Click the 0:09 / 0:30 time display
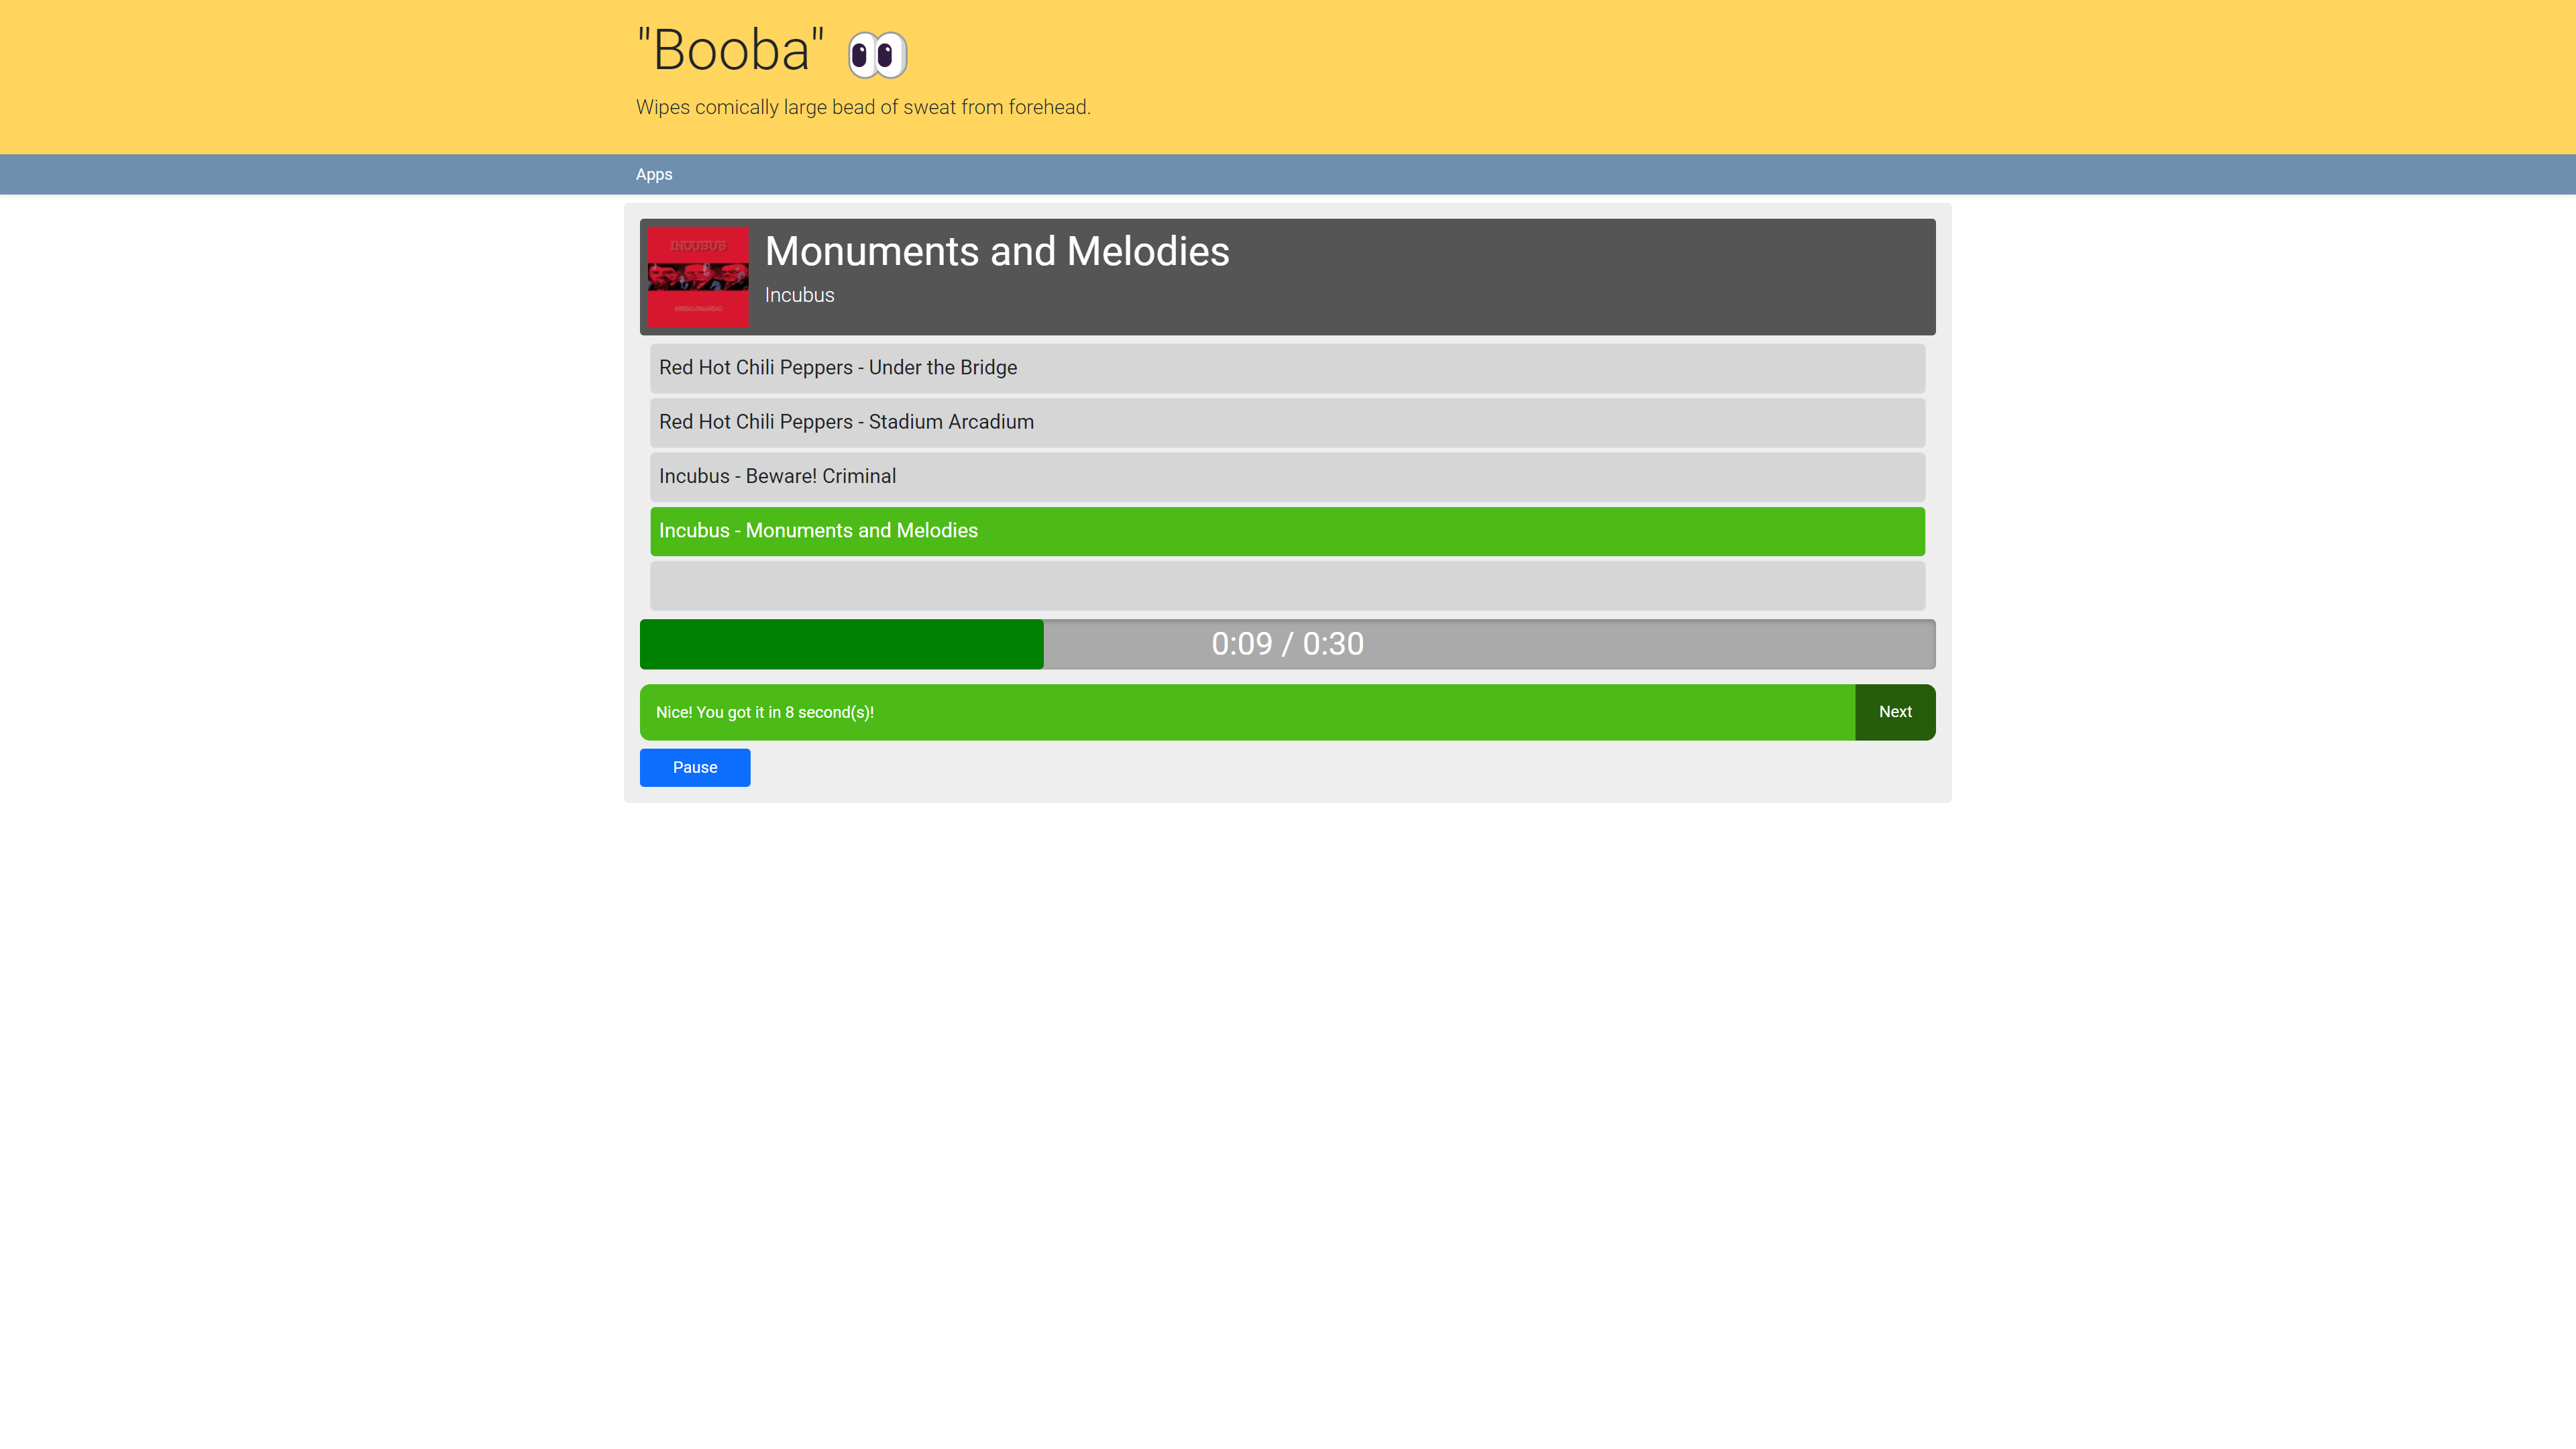This screenshot has width=2576, height=1449. click(x=1286, y=644)
